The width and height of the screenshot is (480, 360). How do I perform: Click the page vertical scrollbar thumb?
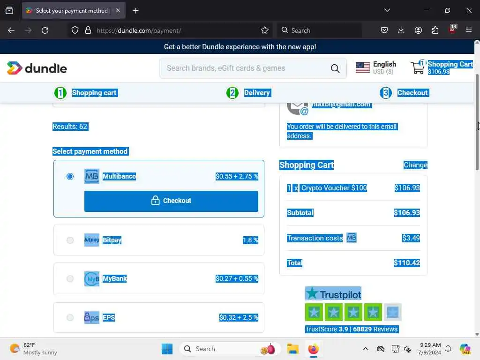pyautogui.click(x=477, y=122)
